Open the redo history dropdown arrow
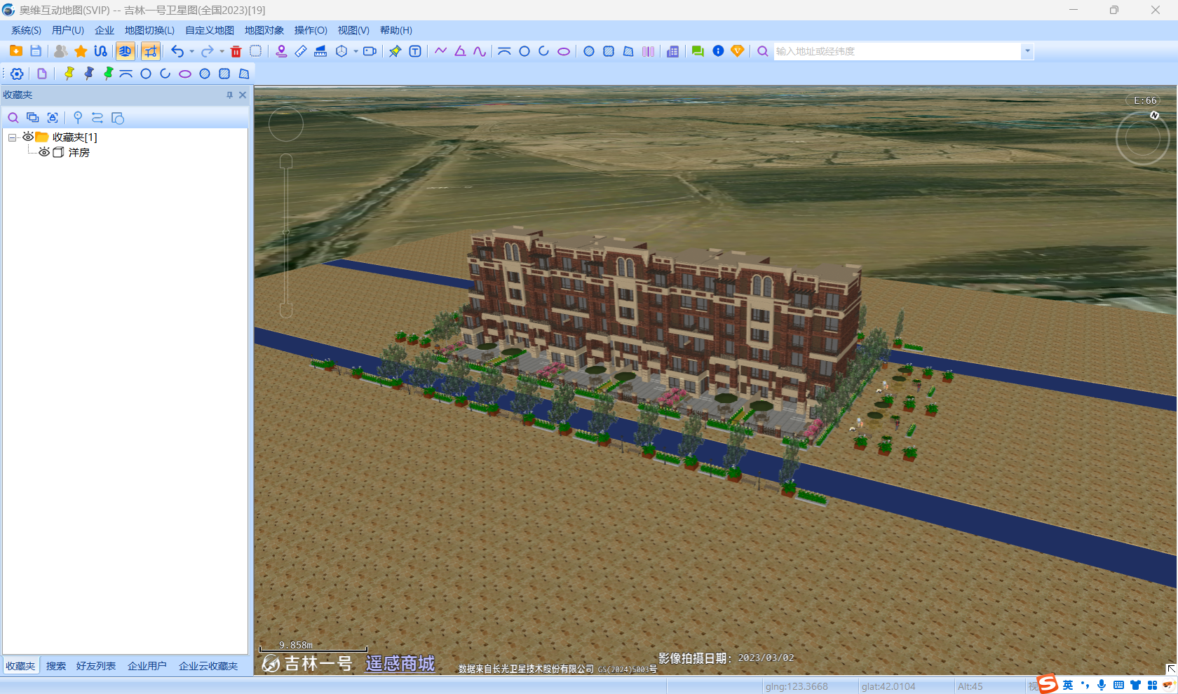This screenshot has height=694, width=1178. click(222, 51)
